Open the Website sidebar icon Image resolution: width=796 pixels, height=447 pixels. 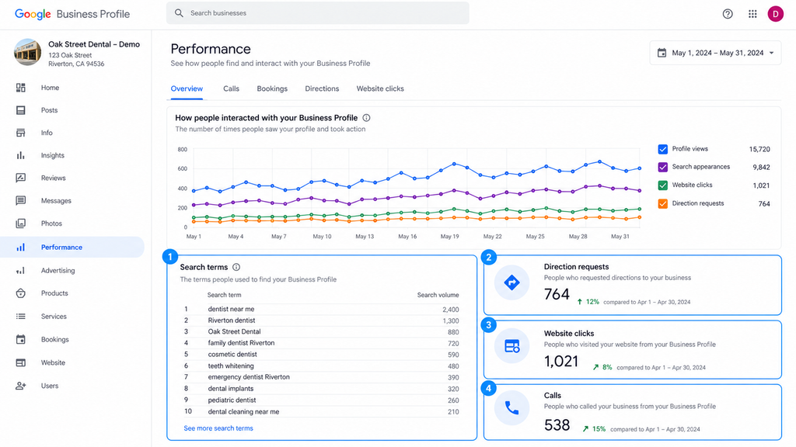click(21, 363)
